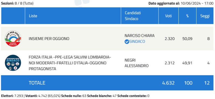
Task: Click the Sezioni 8 / 8 (Tutte) text
Action: tap(17, 3)
